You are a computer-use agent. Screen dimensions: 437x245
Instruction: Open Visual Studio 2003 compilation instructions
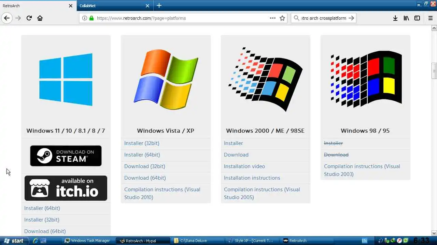point(362,170)
